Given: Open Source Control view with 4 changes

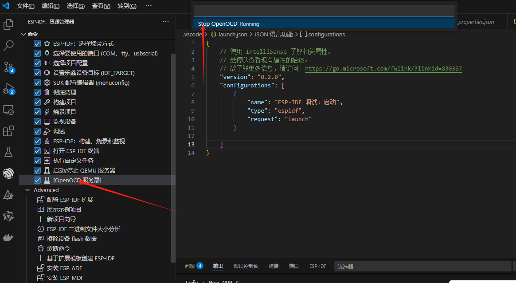Looking at the screenshot, I should coord(8,67).
